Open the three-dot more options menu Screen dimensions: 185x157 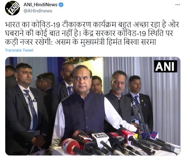[178, 5]
